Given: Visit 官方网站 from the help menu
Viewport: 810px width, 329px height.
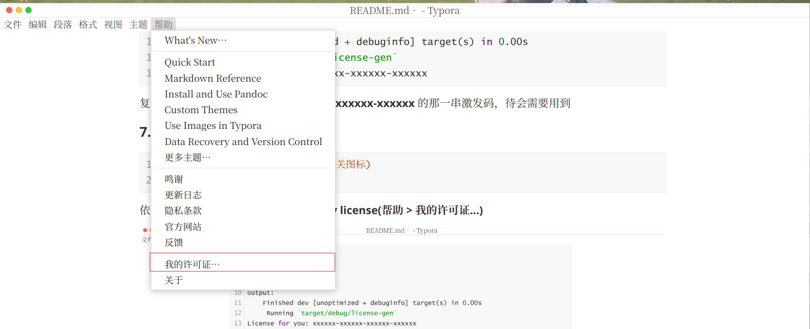Looking at the screenshot, I should (x=183, y=227).
